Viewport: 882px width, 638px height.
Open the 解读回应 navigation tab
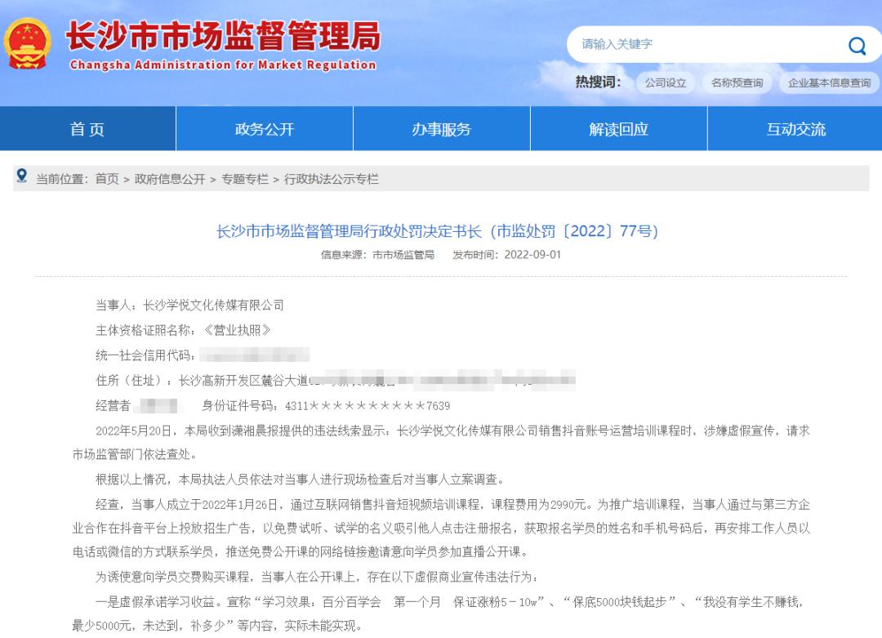(x=619, y=129)
